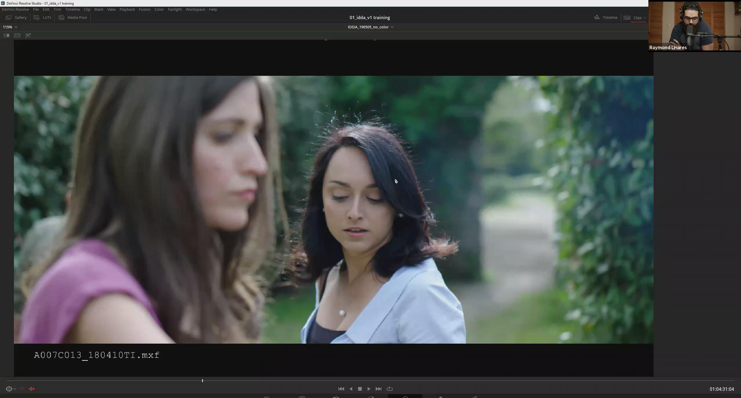Unmute audio with red speaker icon
This screenshot has width=741, height=398.
tap(32, 389)
